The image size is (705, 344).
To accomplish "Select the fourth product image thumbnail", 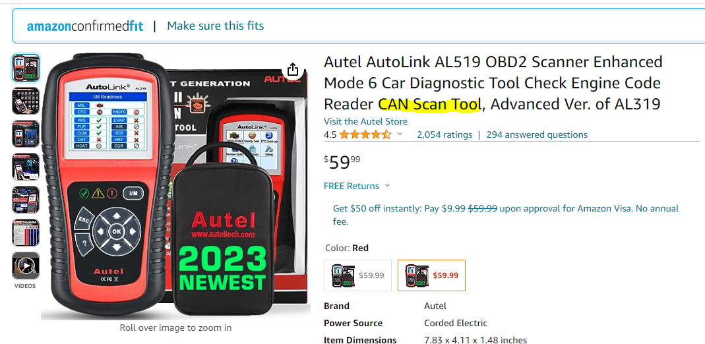I will point(26,167).
